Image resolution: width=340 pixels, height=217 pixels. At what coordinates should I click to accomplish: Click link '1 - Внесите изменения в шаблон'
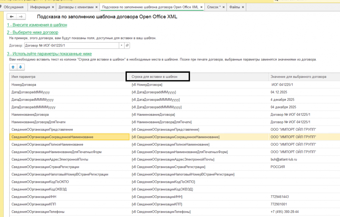tap(37, 25)
